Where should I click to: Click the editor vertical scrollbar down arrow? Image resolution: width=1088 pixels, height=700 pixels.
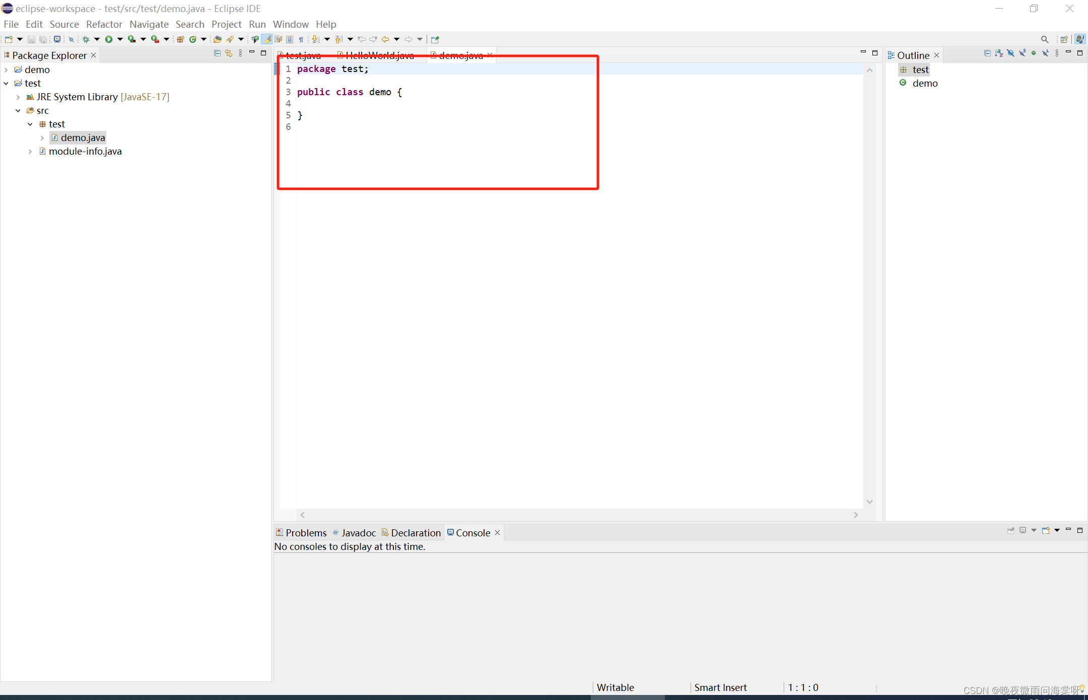tap(869, 502)
